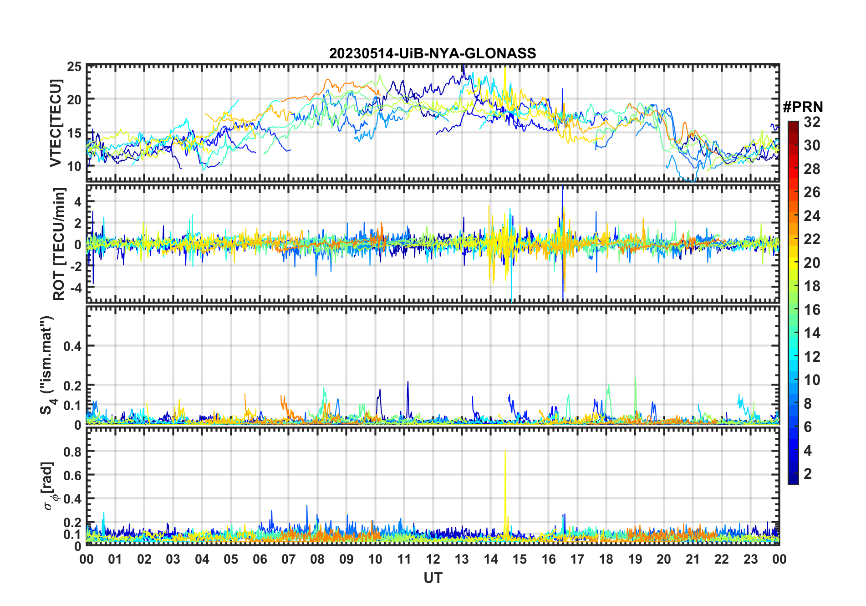
Task: Select the colorbar tick label 22
Action: point(812,239)
